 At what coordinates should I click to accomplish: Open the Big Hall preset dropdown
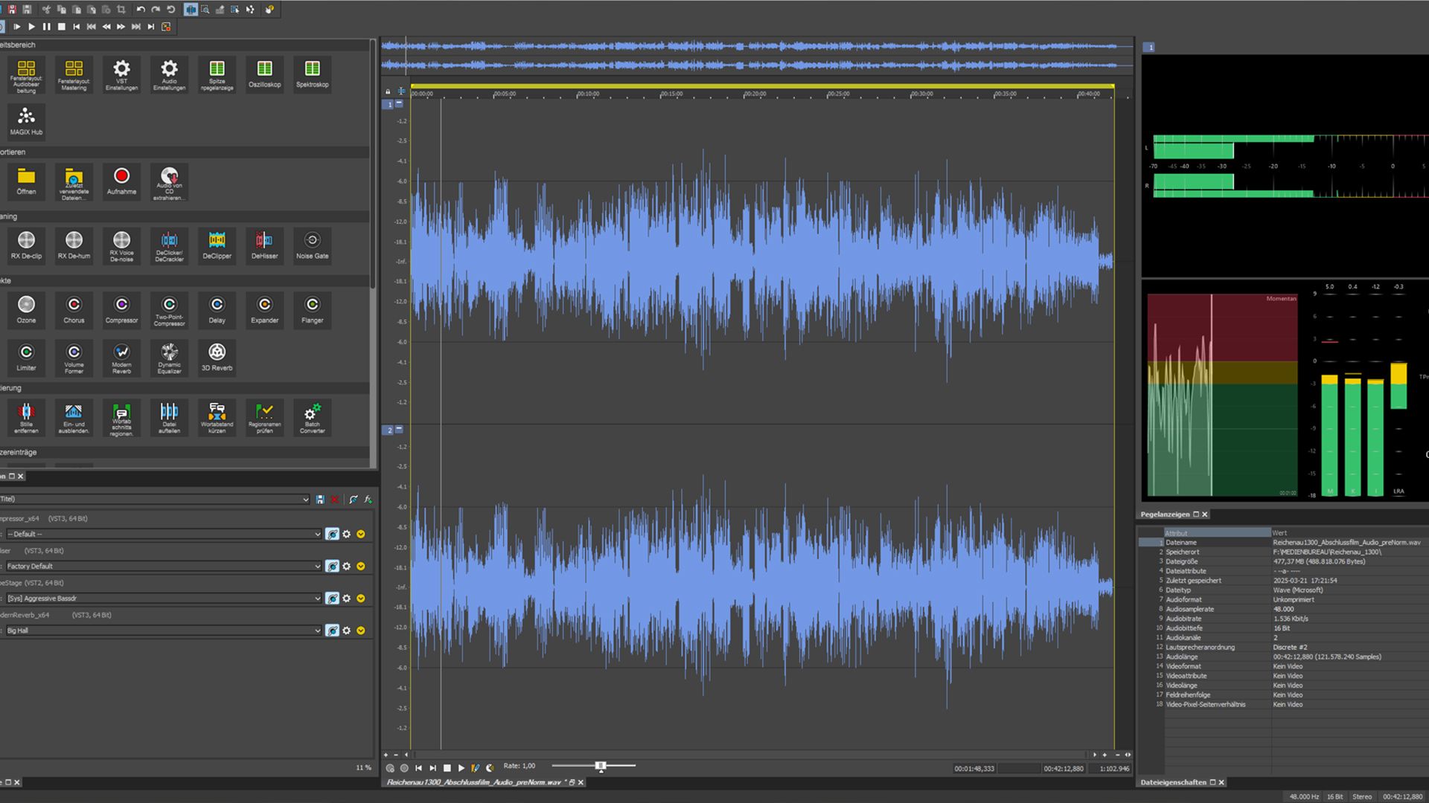tap(317, 630)
